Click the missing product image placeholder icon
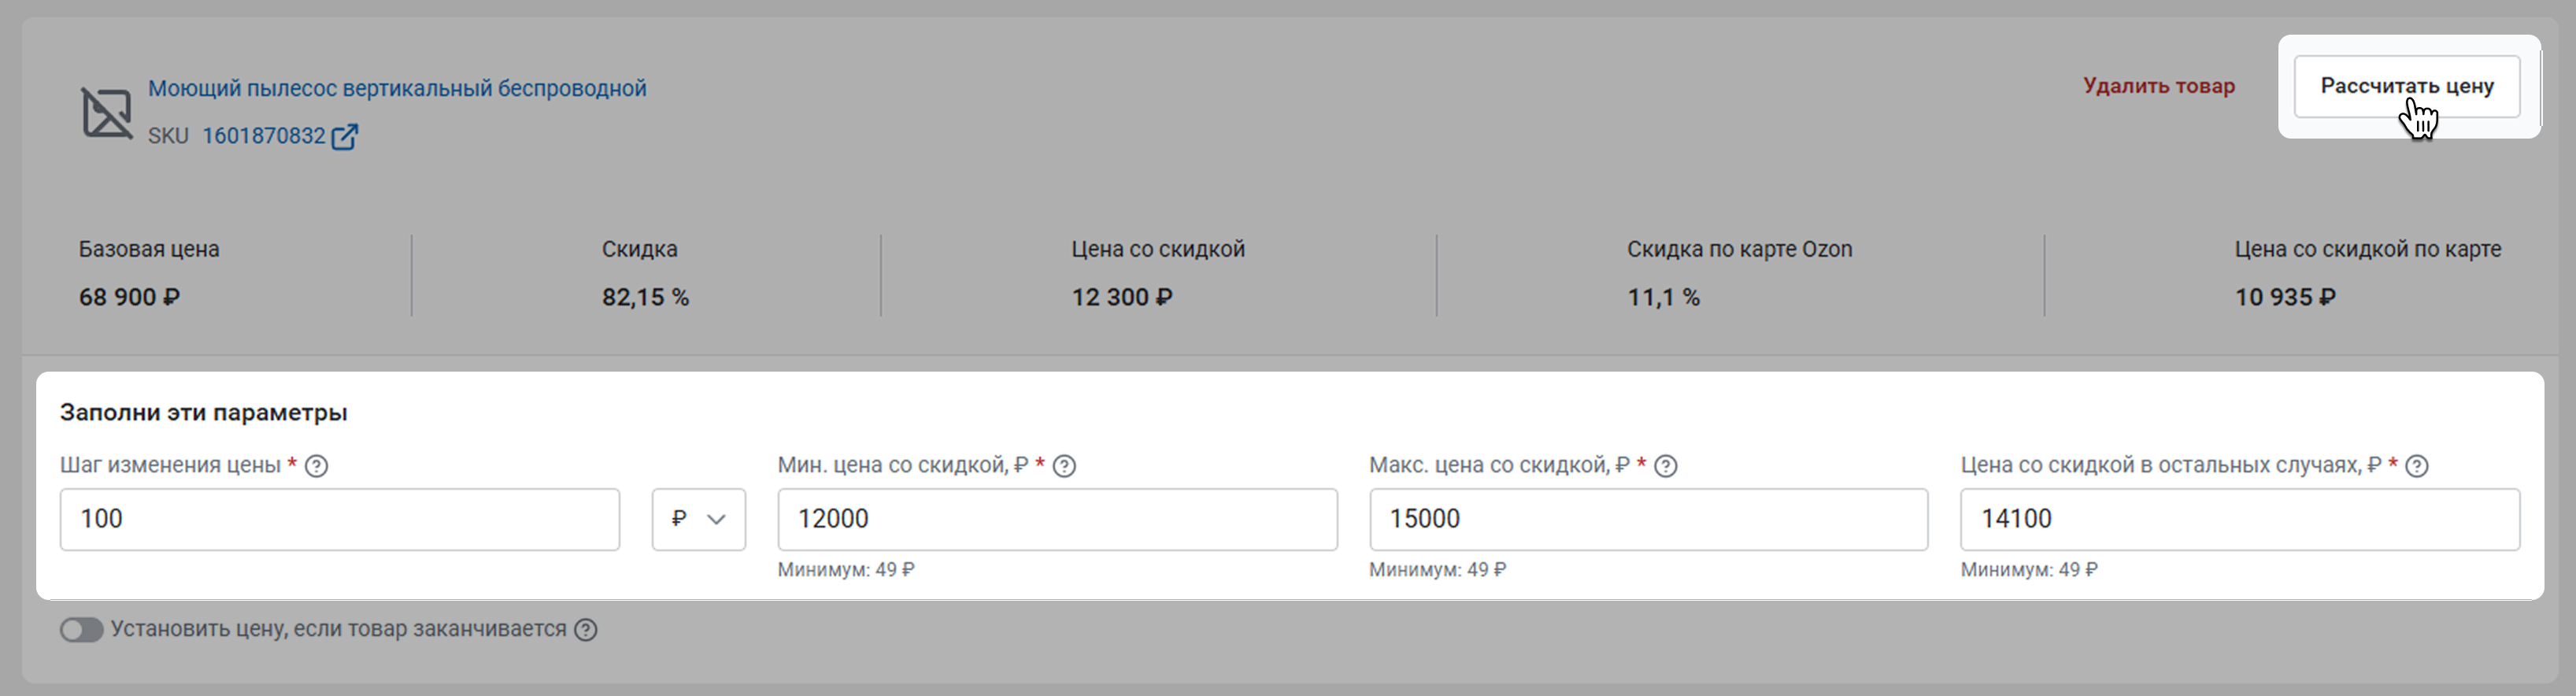Image resolution: width=2576 pixels, height=696 pixels. (x=106, y=112)
